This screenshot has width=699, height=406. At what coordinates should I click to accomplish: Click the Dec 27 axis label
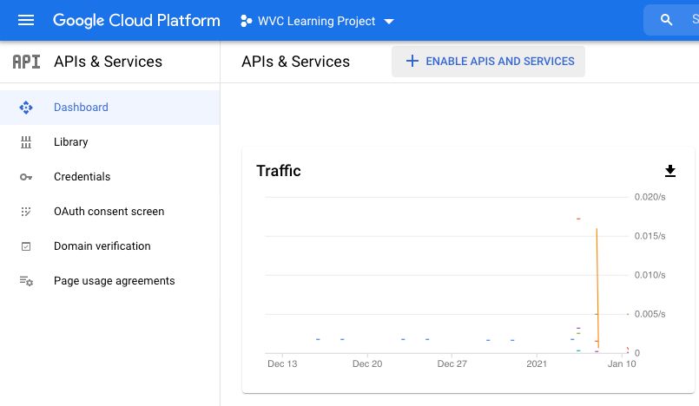point(452,364)
